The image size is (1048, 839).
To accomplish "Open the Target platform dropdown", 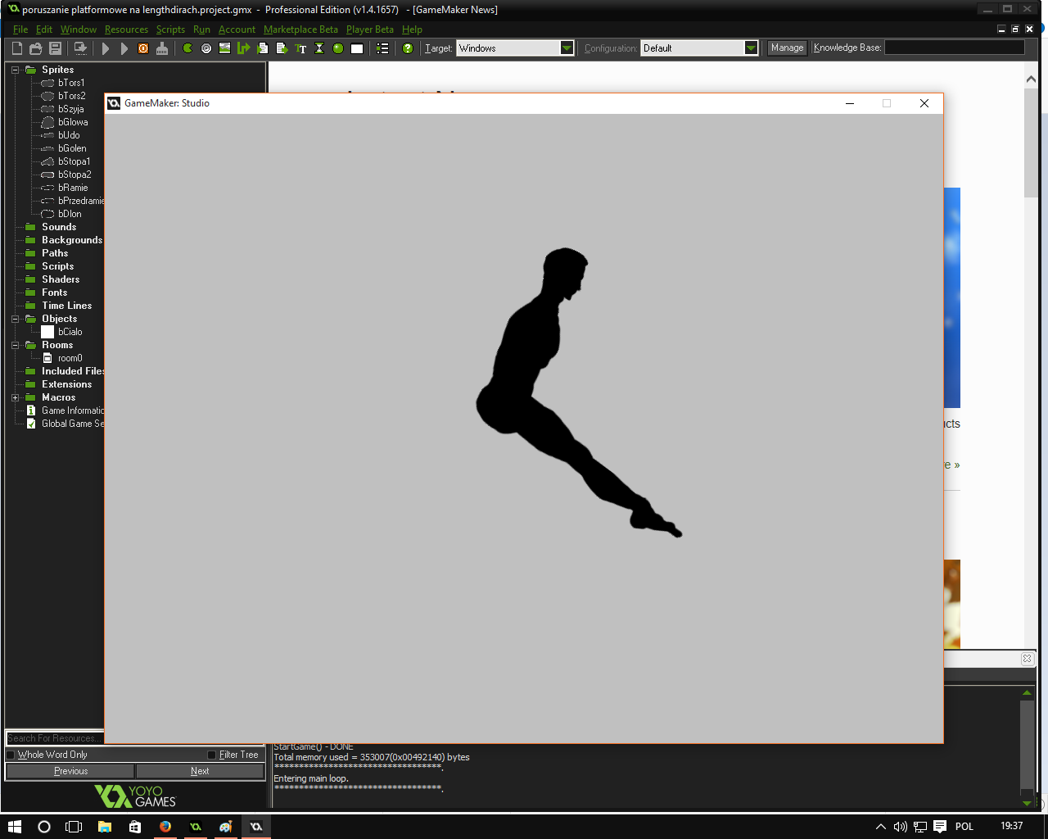I will click(x=567, y=48).
